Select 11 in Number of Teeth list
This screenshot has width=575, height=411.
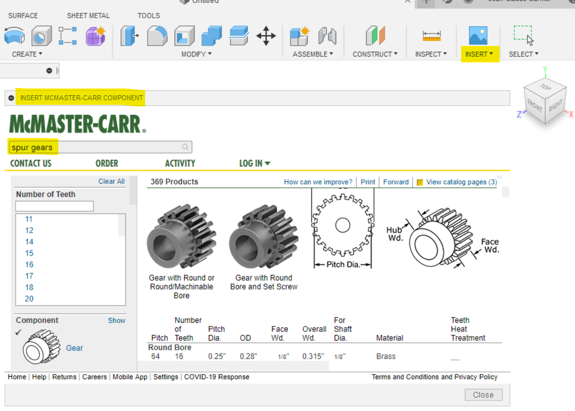click(x=29, y=219)
